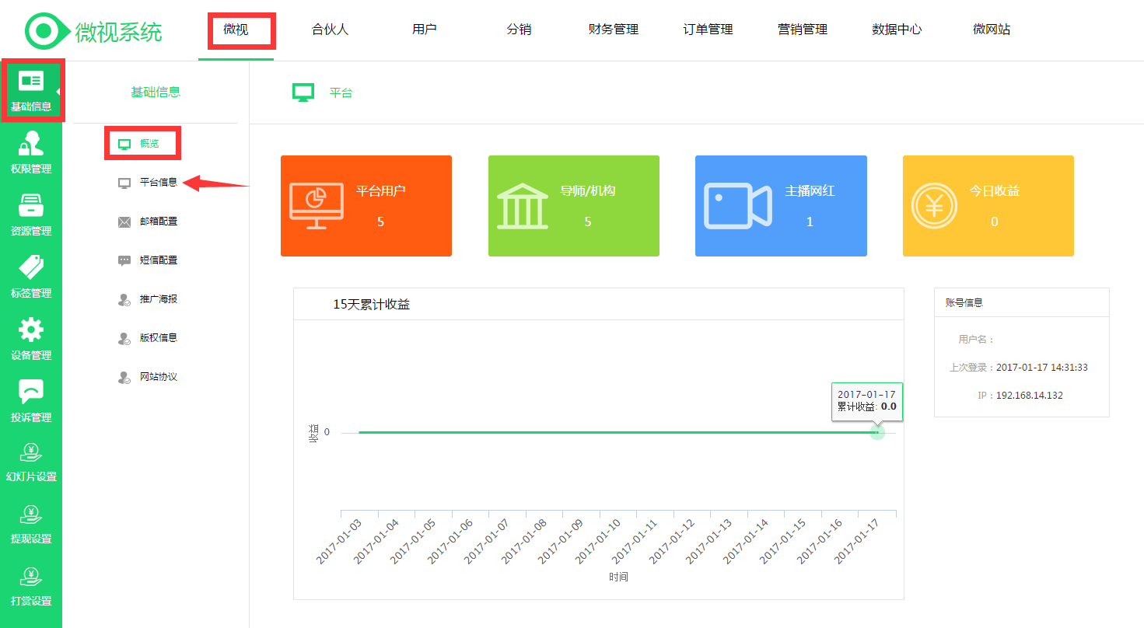Click the 主播网红 count 1

810,222
